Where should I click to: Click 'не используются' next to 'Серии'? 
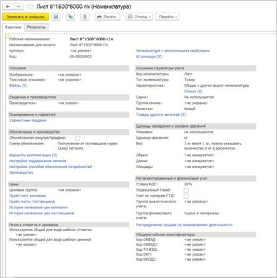point(199,97)
